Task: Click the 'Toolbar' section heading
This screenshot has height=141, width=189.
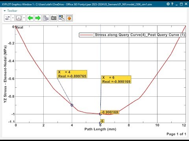Action: tap(12, 11)
